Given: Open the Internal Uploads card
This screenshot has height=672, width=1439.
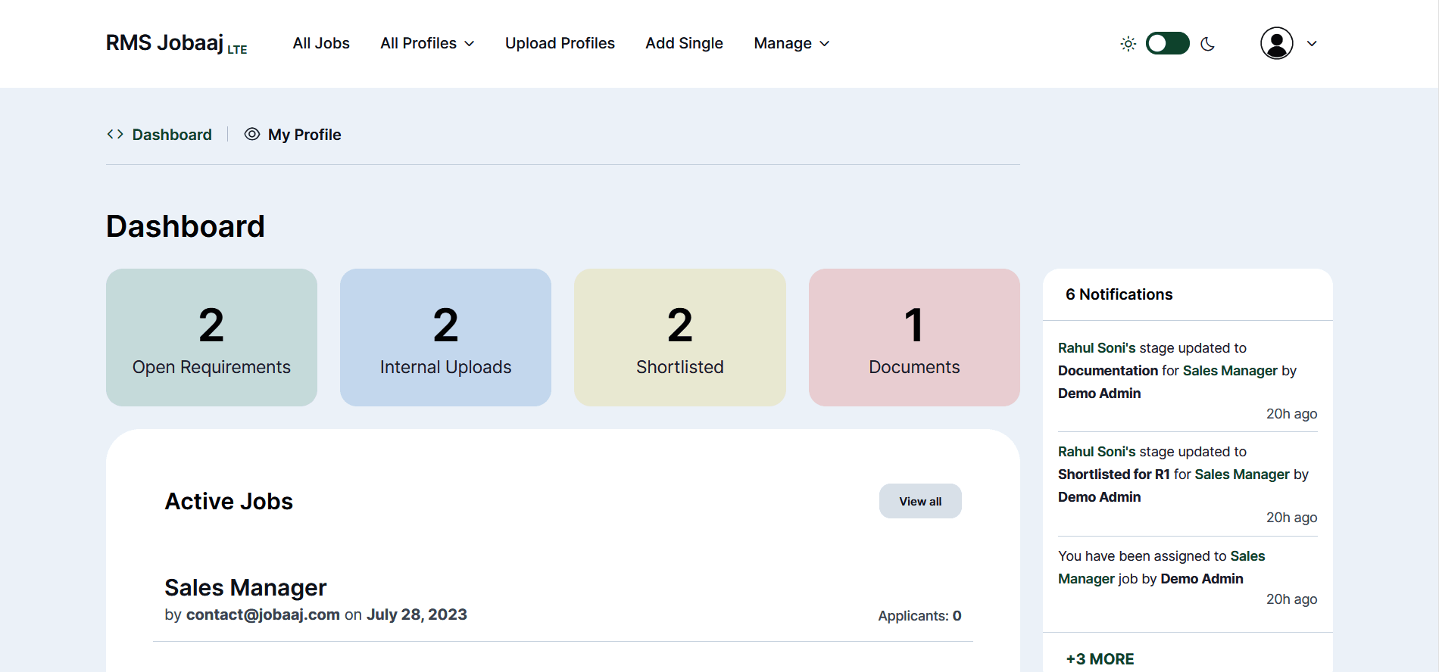Looking at the screenshot, I should [445, 338].
